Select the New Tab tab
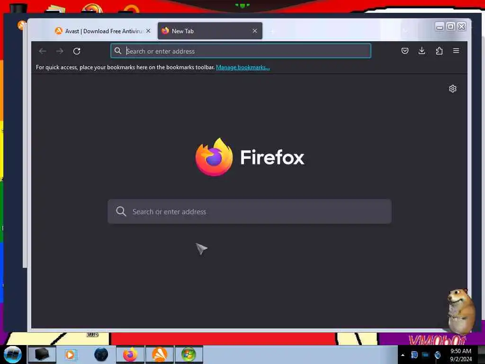 210,31
